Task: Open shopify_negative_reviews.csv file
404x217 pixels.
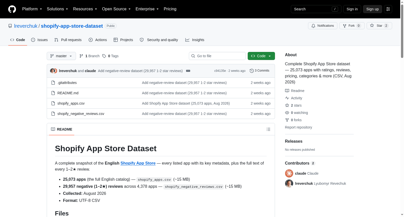Action: [81, 114]
